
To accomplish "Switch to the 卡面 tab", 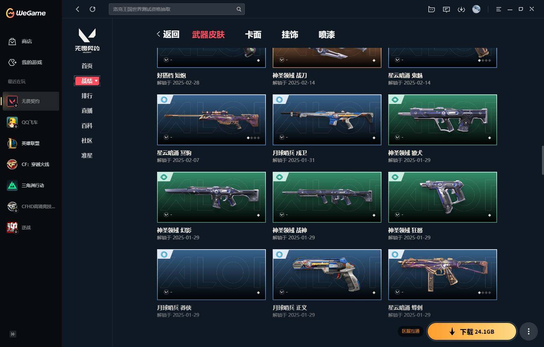I will point(253,35).
